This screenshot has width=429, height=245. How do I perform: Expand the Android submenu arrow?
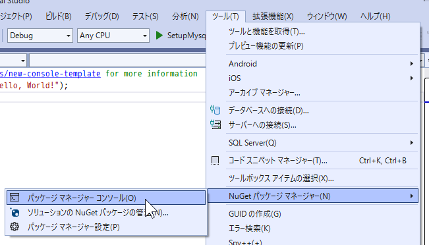(x=411, y=64)
